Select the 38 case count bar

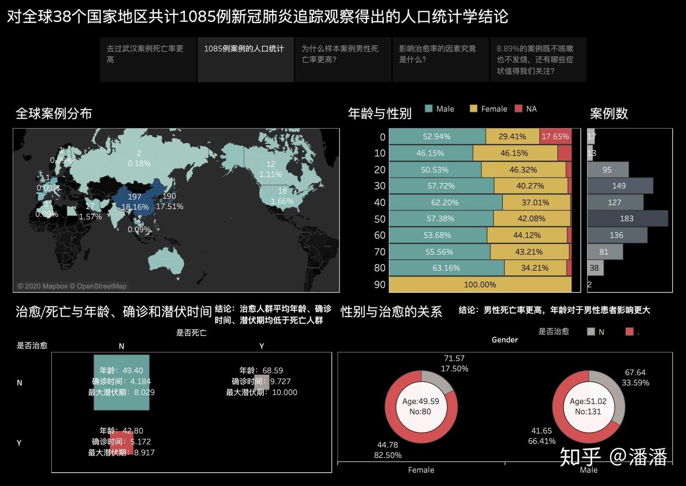click(596, 268)
